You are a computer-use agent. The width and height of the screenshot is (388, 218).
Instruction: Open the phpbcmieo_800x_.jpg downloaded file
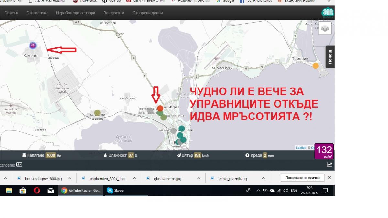pyautogui.click(x=109, y=178)
